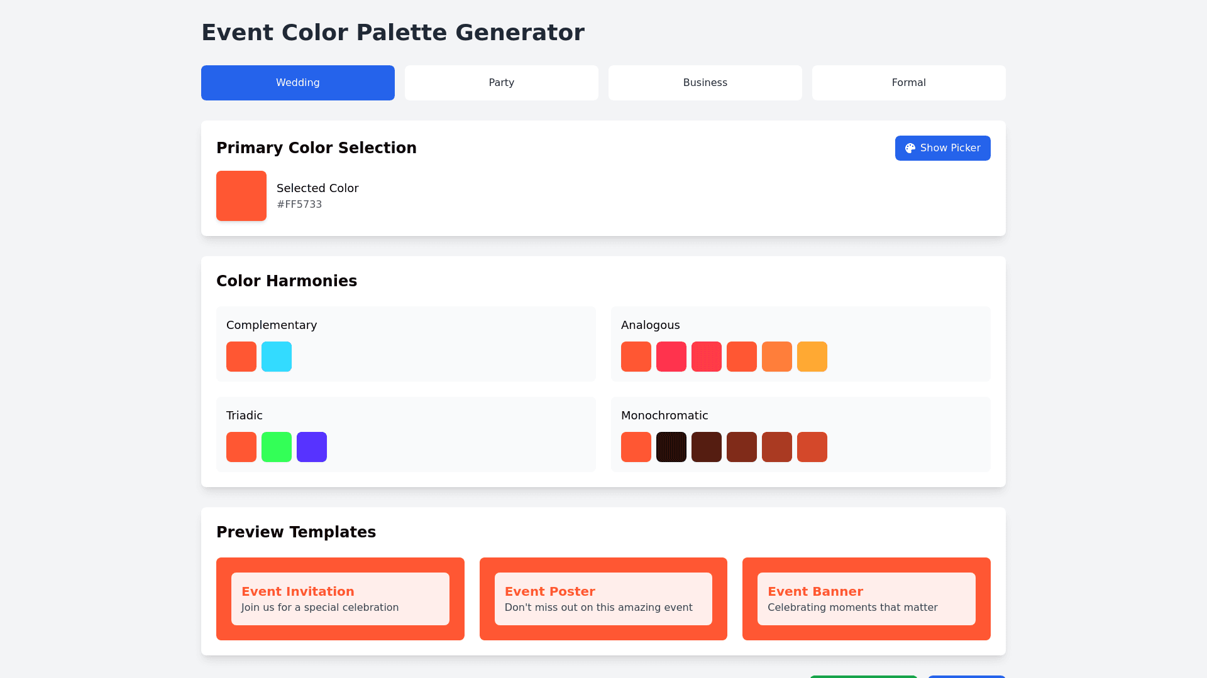Click the palette icon in Show Picker

[x=910, y=148]
